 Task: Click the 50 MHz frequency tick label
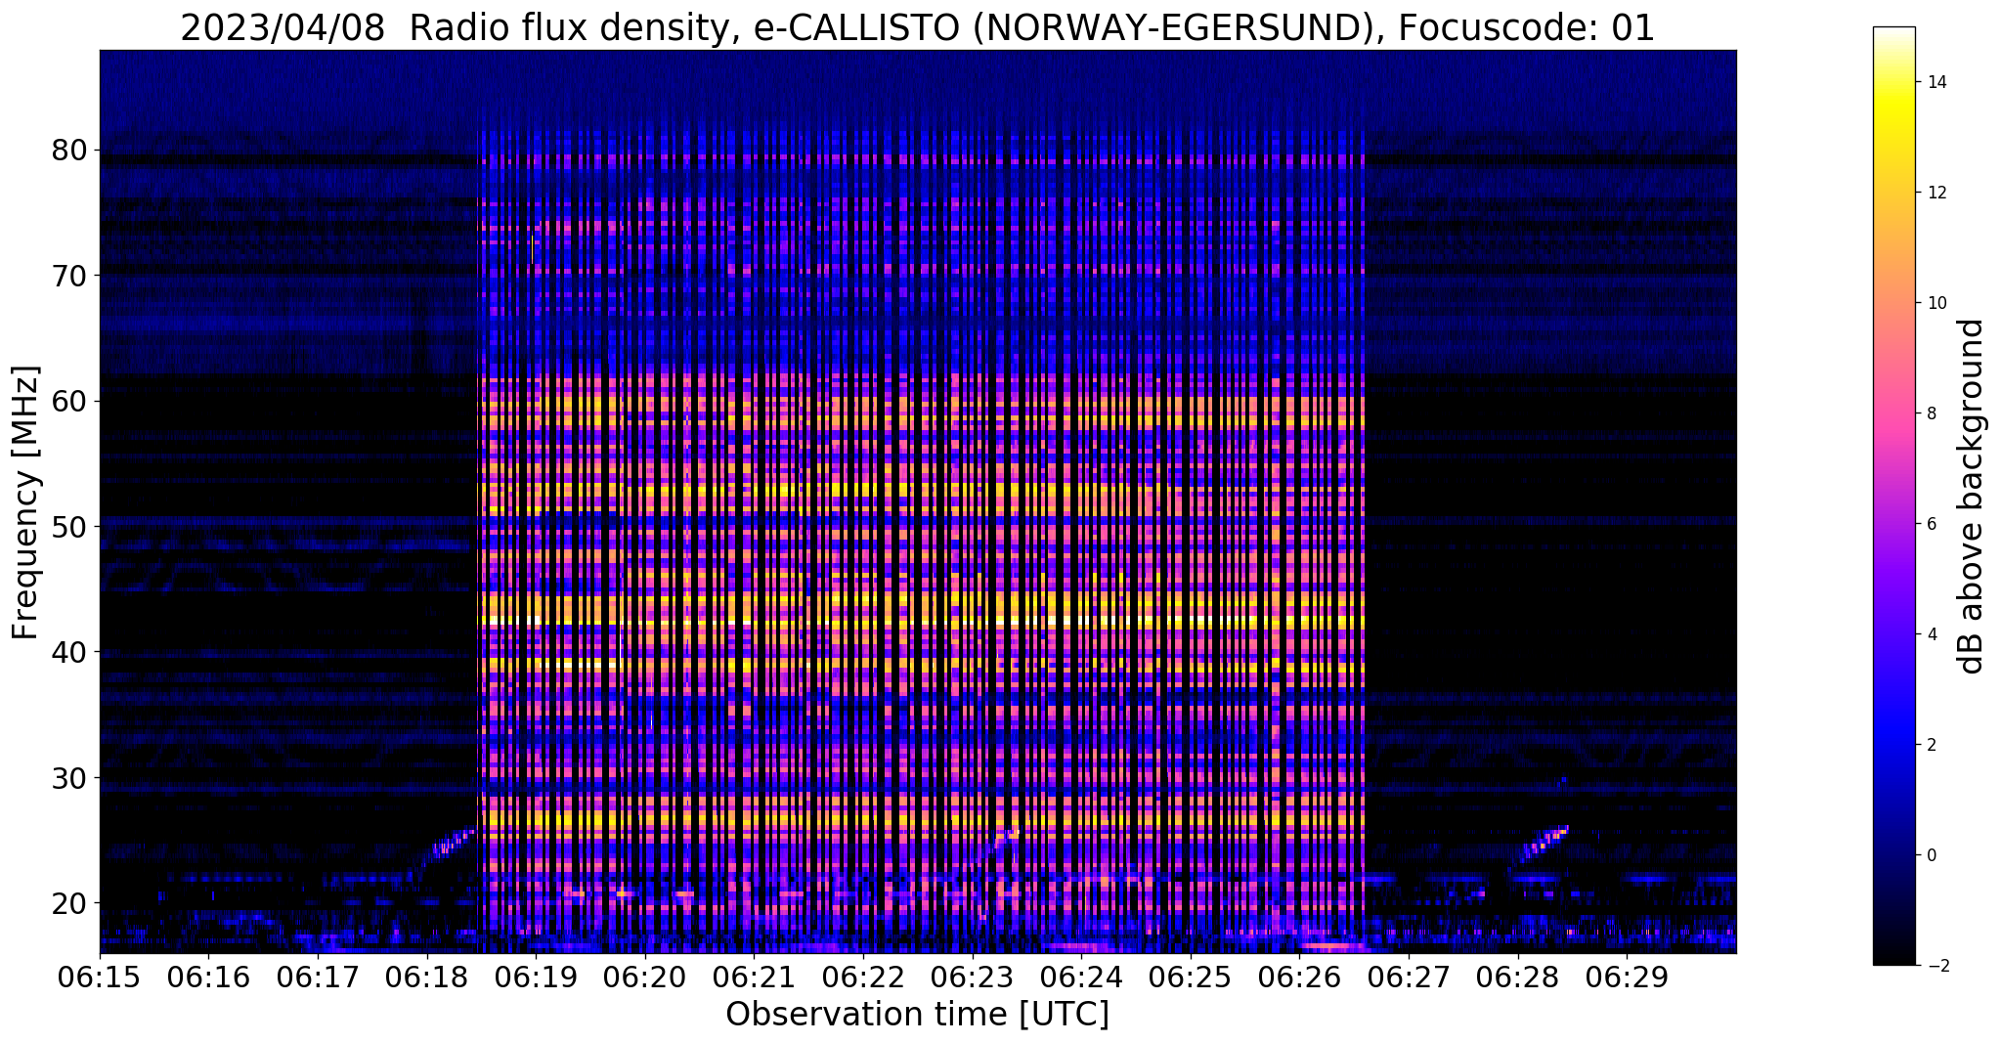(x=70, y=527)
